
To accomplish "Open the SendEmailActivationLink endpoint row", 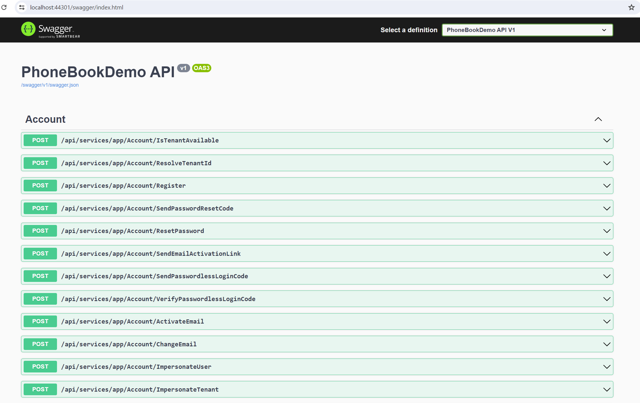I will [151, 254].
